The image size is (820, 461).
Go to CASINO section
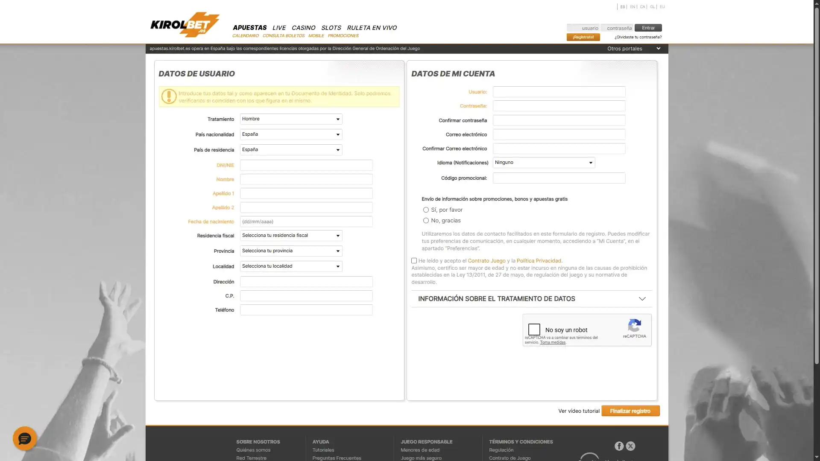pyautogui.click(x=303, y=28)
